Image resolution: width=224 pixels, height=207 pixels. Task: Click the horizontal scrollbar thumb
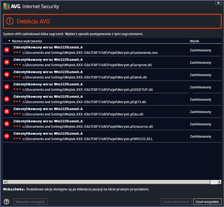pos(109,182)
